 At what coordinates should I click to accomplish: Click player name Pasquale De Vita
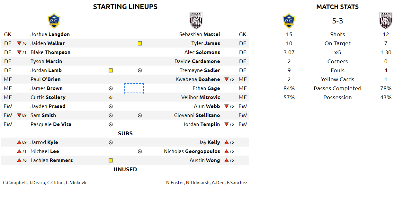[x=51, y=124]
